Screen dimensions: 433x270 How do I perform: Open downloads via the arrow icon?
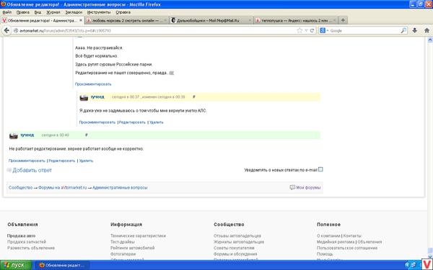click(x=414, y=30)
